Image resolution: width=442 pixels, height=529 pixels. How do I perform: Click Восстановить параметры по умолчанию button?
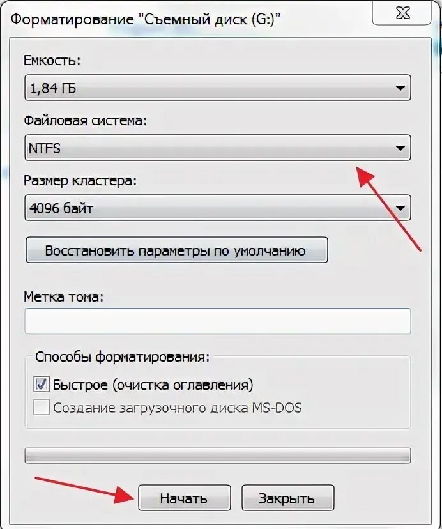pyautogui.click(x=177, y=250)
